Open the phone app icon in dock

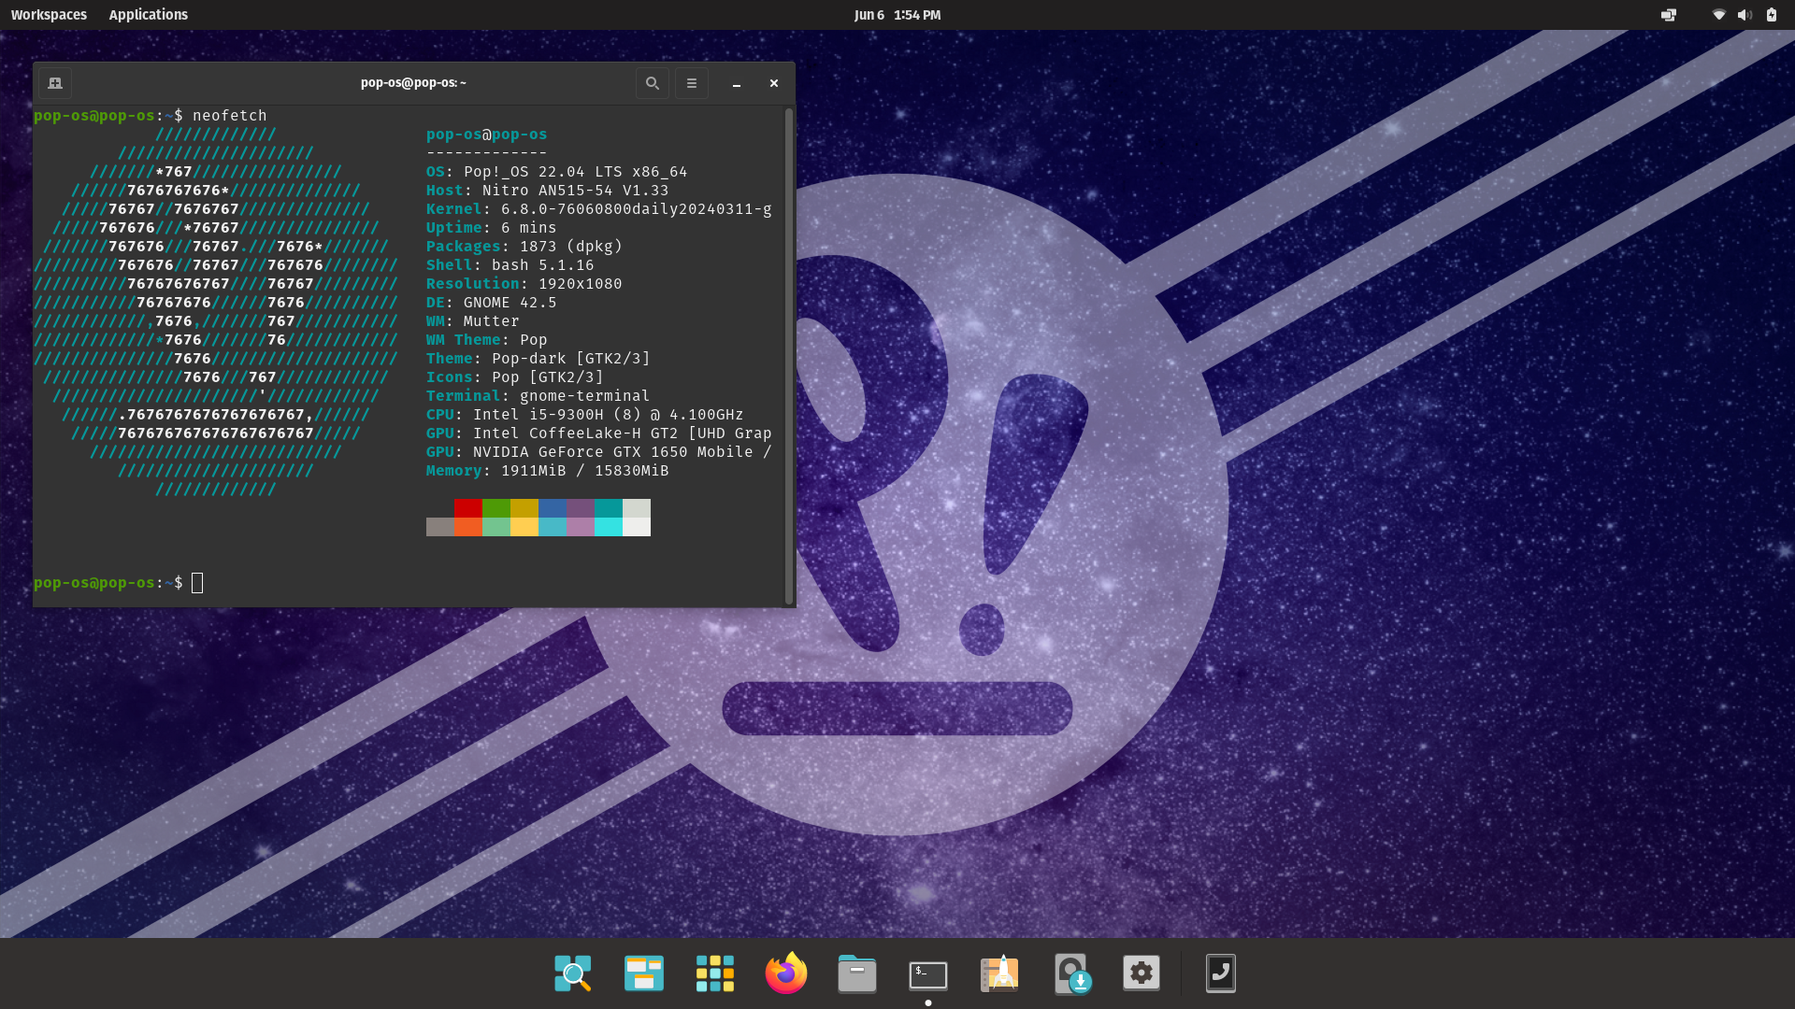[x=1221, y=973]
